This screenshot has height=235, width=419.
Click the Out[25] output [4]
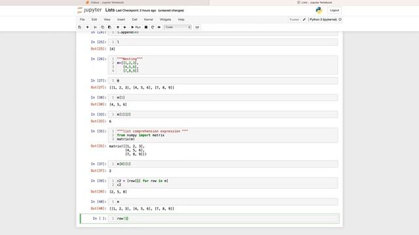(x=112, y=49)
